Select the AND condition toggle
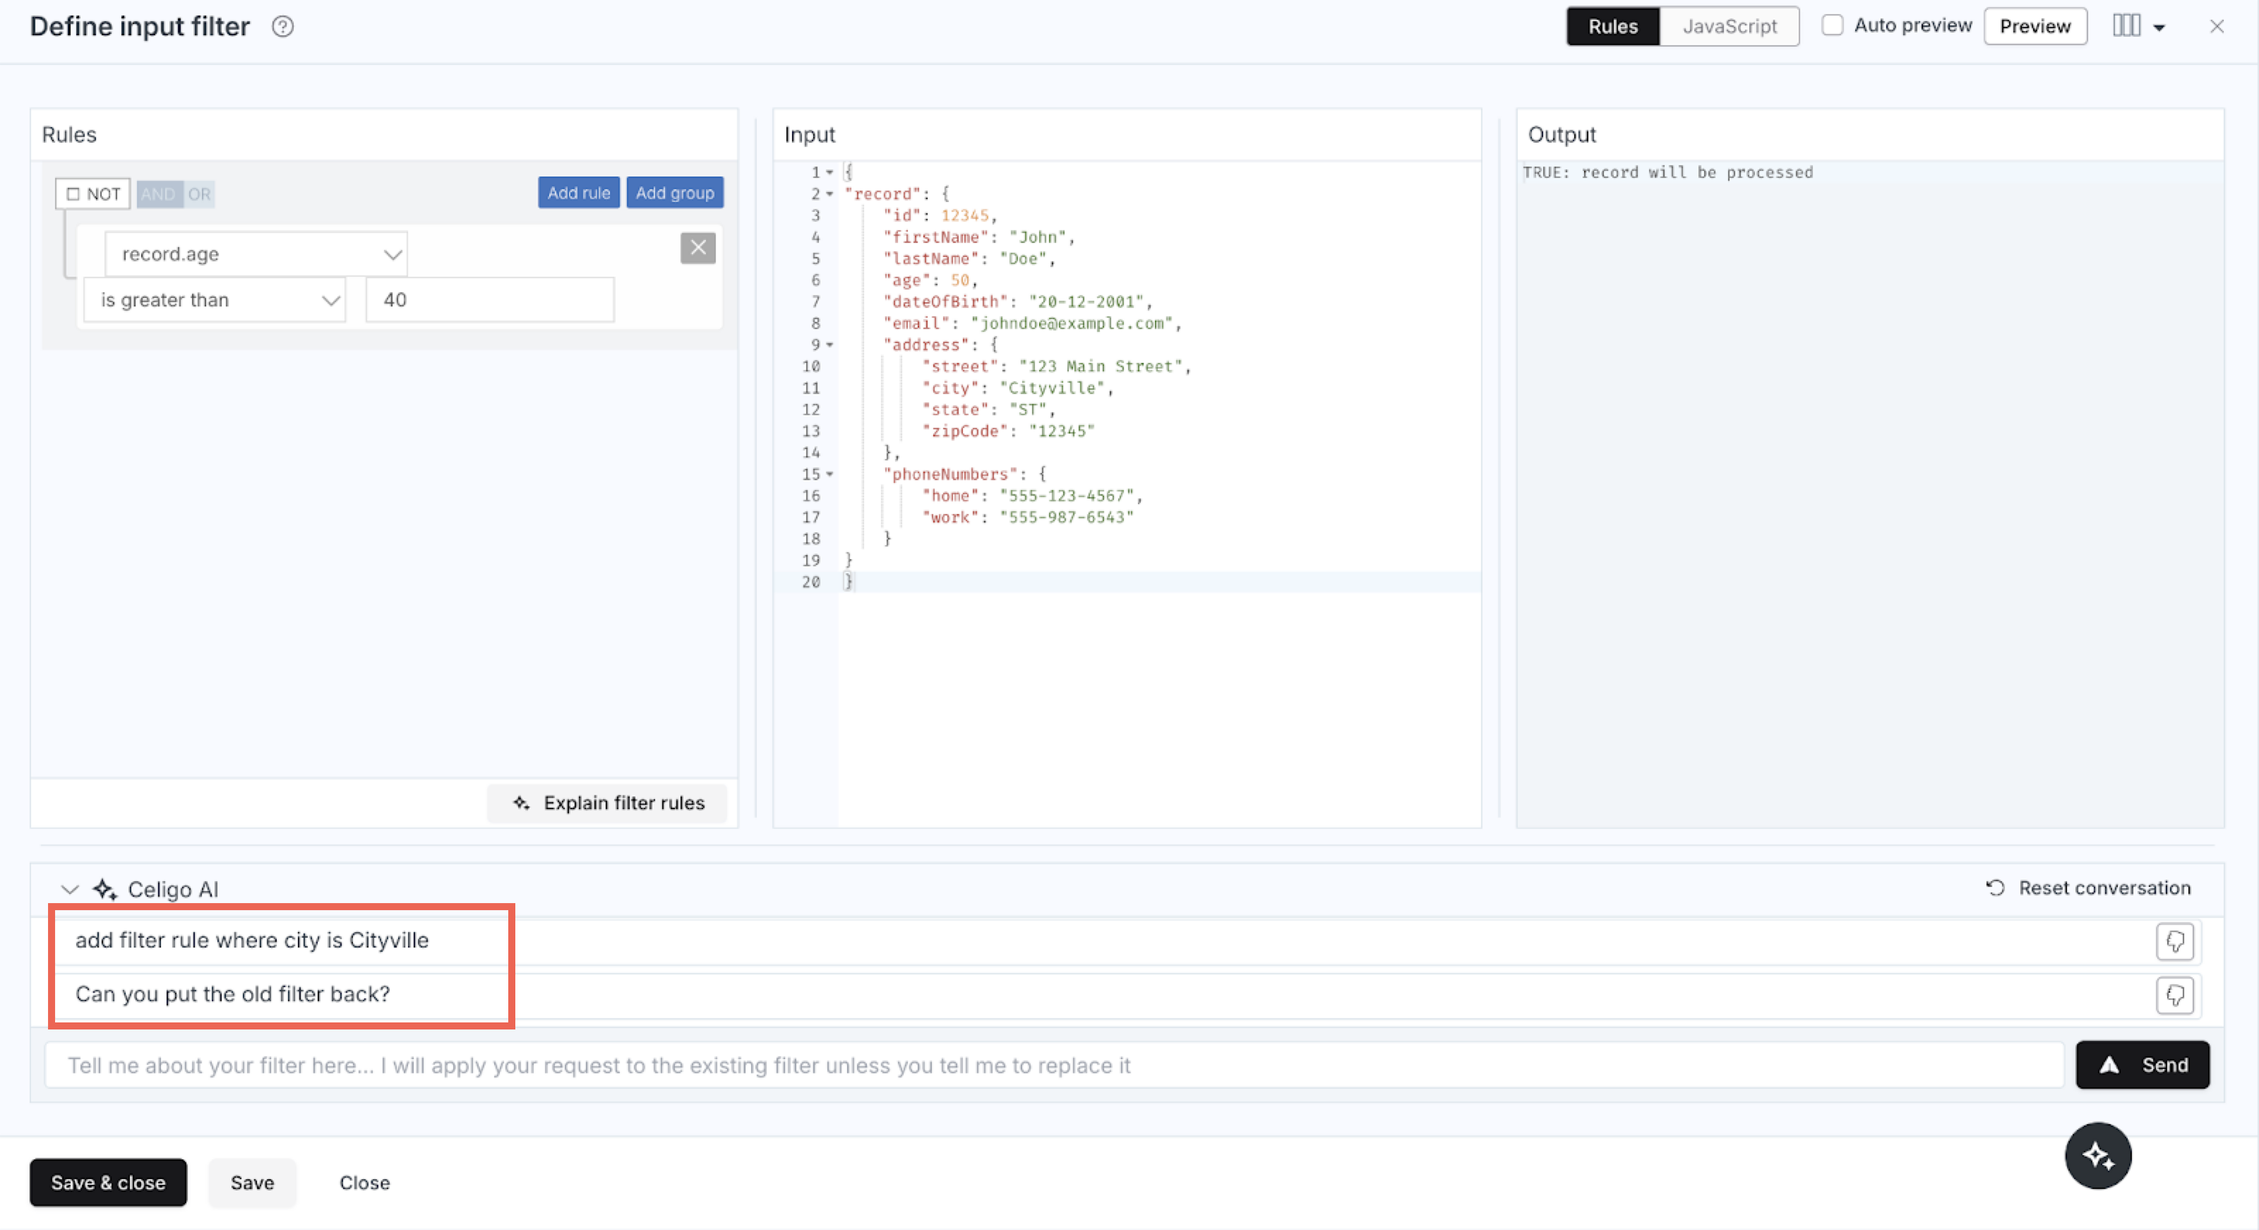 click(x=158, y=194)
